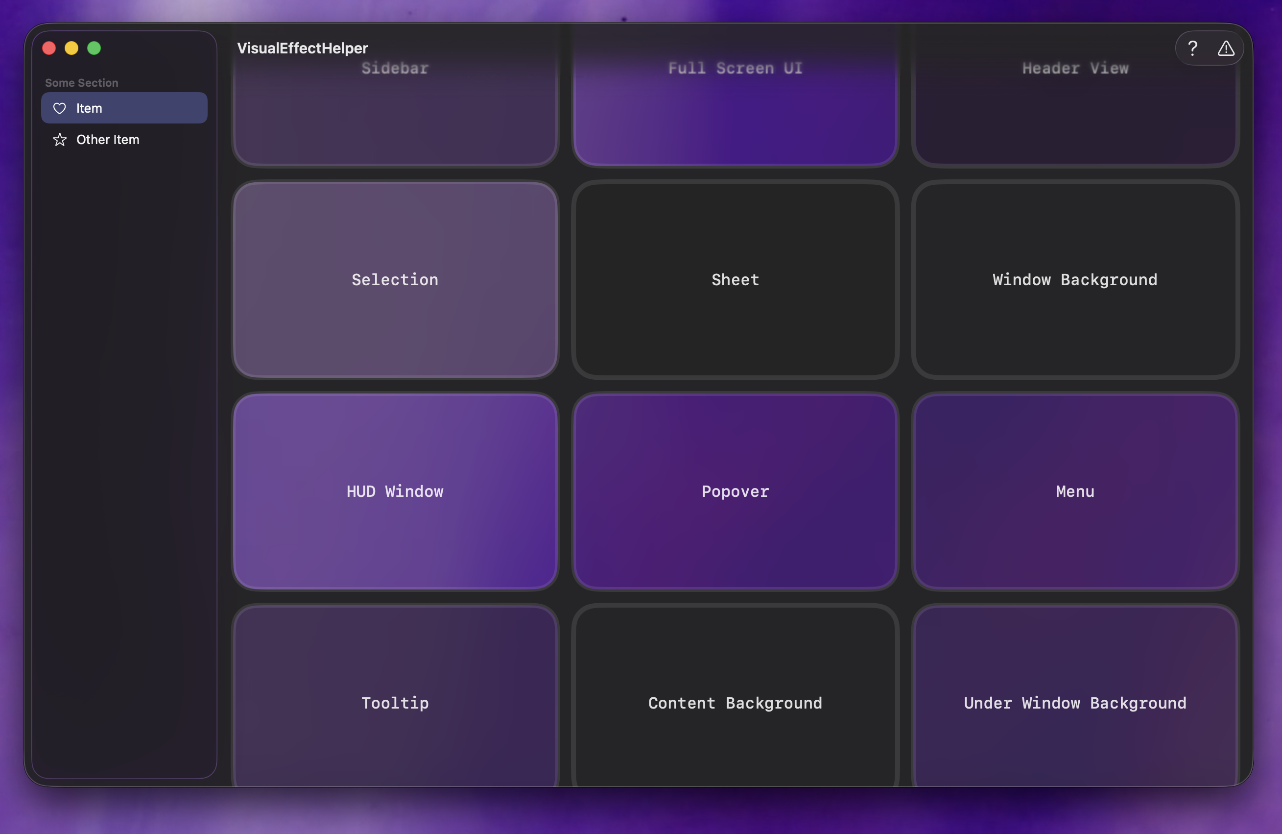Select the Popover material tile
1282x834 pixels.
735,491
